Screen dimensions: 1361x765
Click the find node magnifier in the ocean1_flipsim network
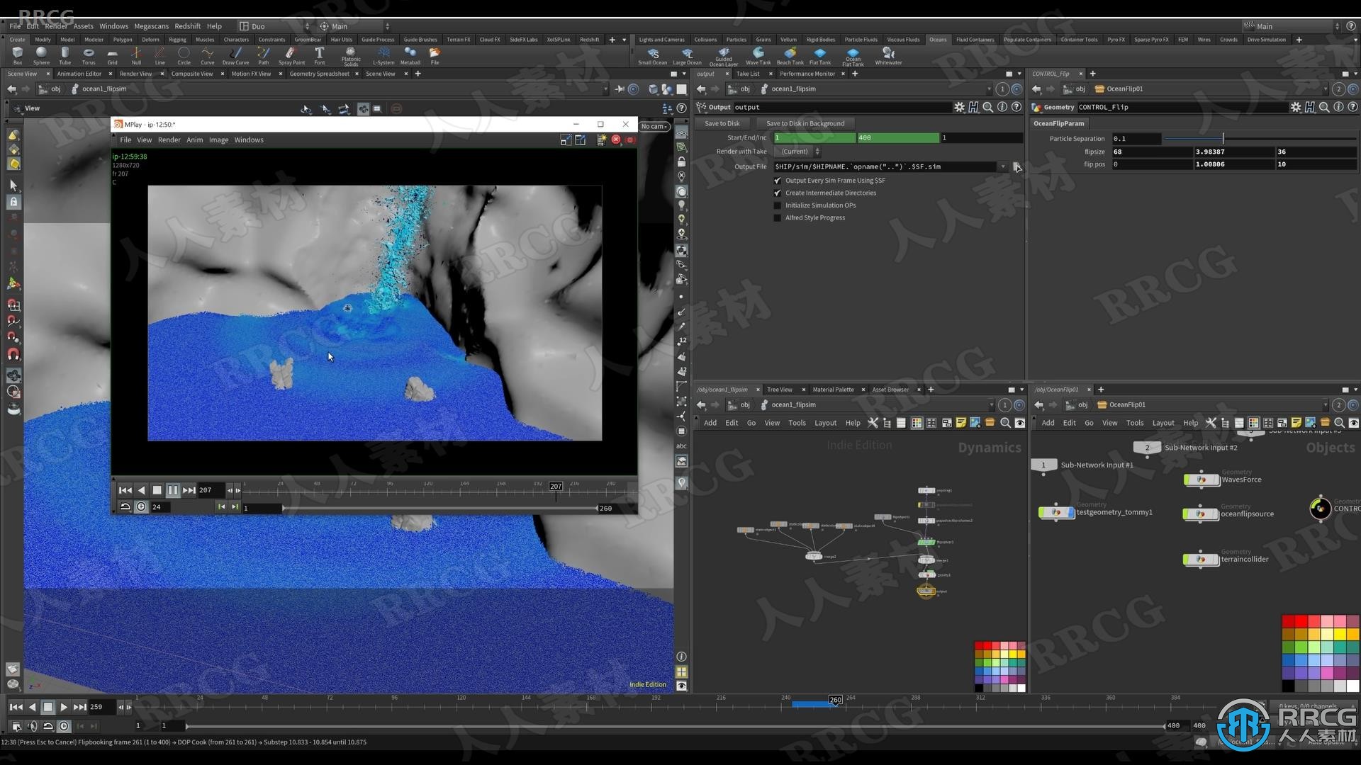1005,423
